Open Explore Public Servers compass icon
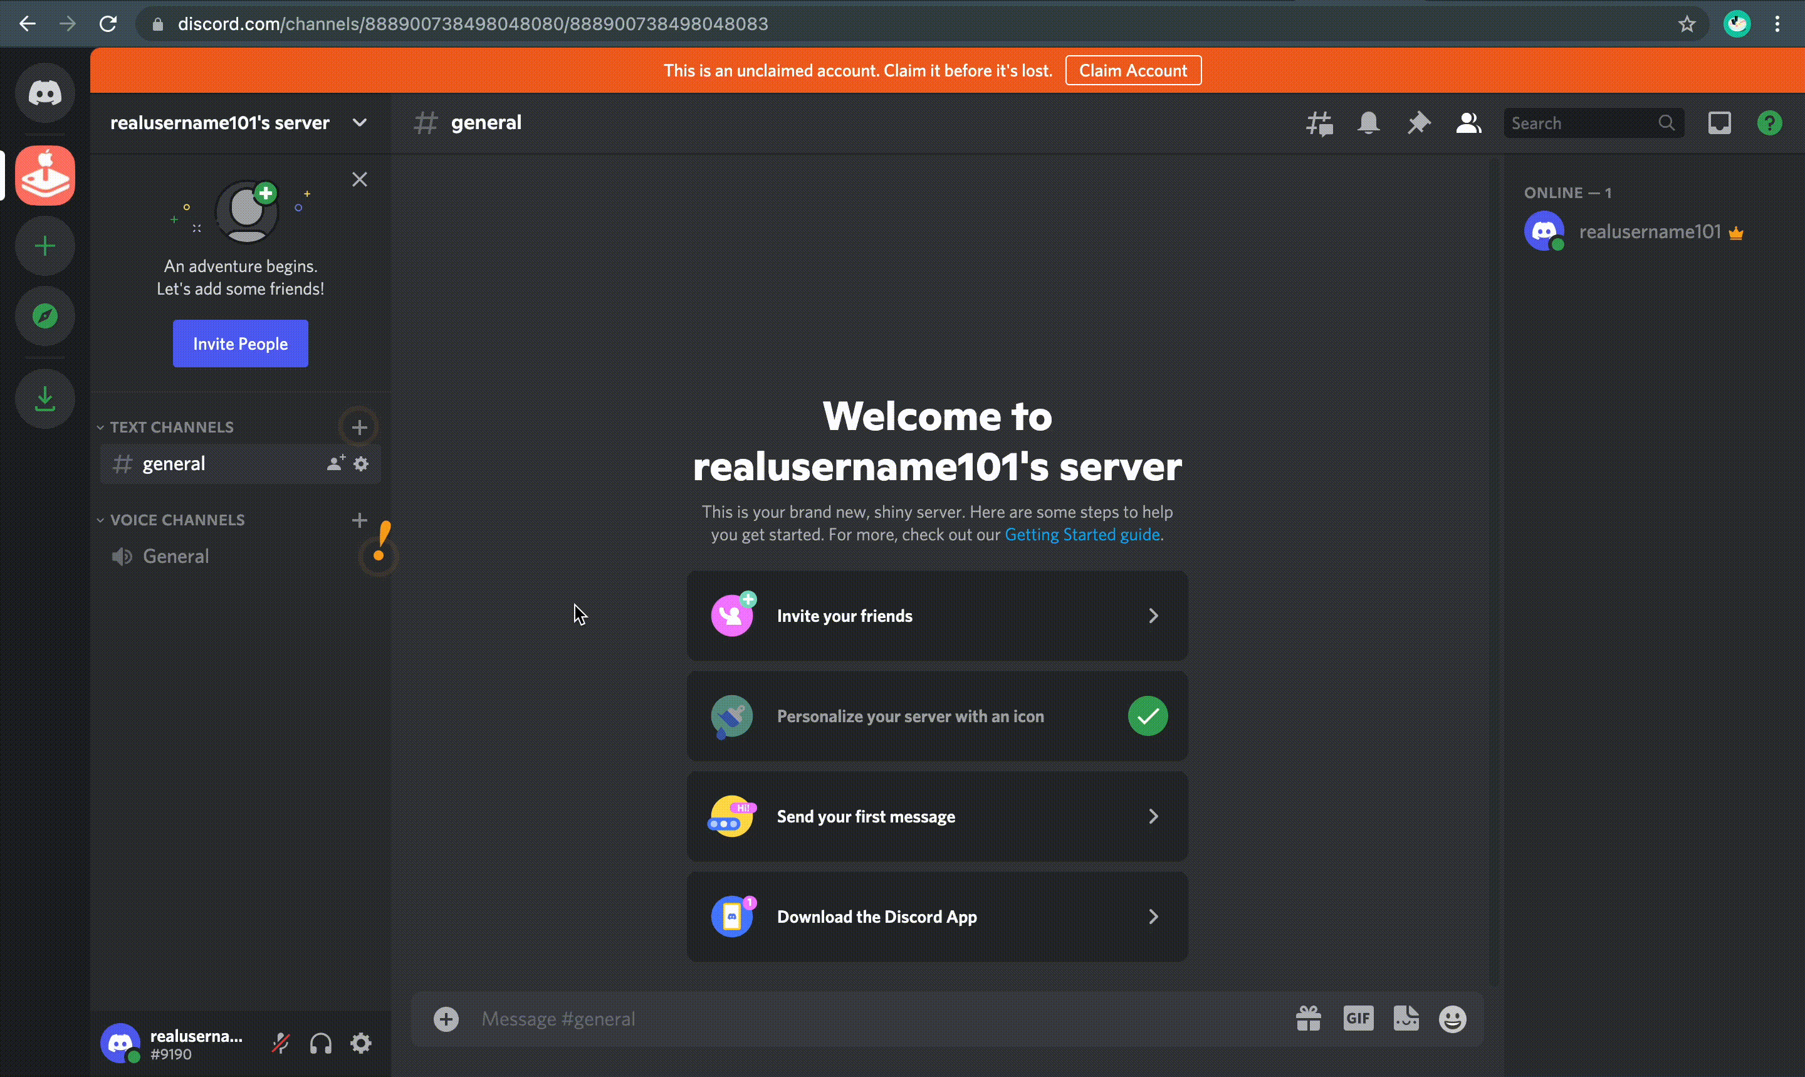The width and height of the screenshot is (1805, 1077). click(45, 316)
